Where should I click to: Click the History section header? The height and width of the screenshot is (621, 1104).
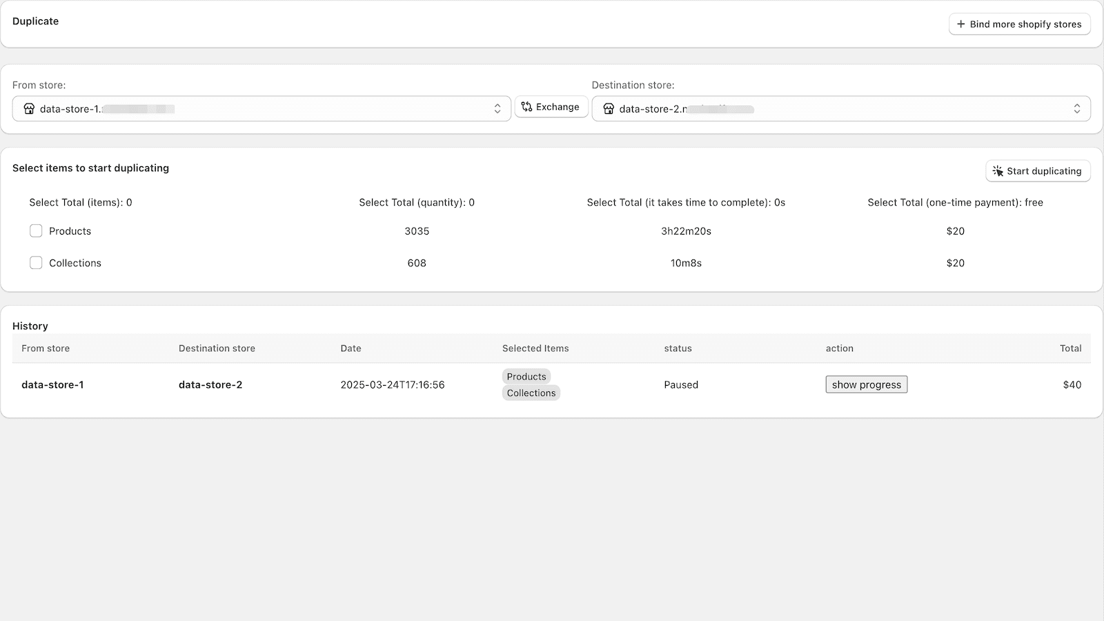coord(30,325)
